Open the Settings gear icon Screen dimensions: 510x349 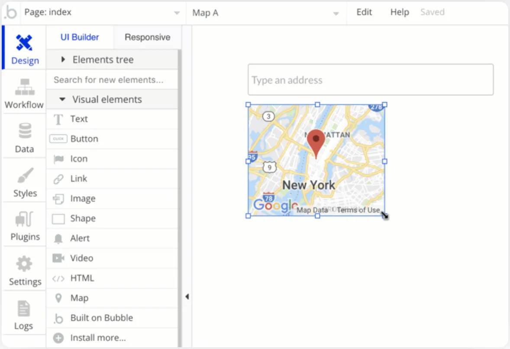[24, 263]
